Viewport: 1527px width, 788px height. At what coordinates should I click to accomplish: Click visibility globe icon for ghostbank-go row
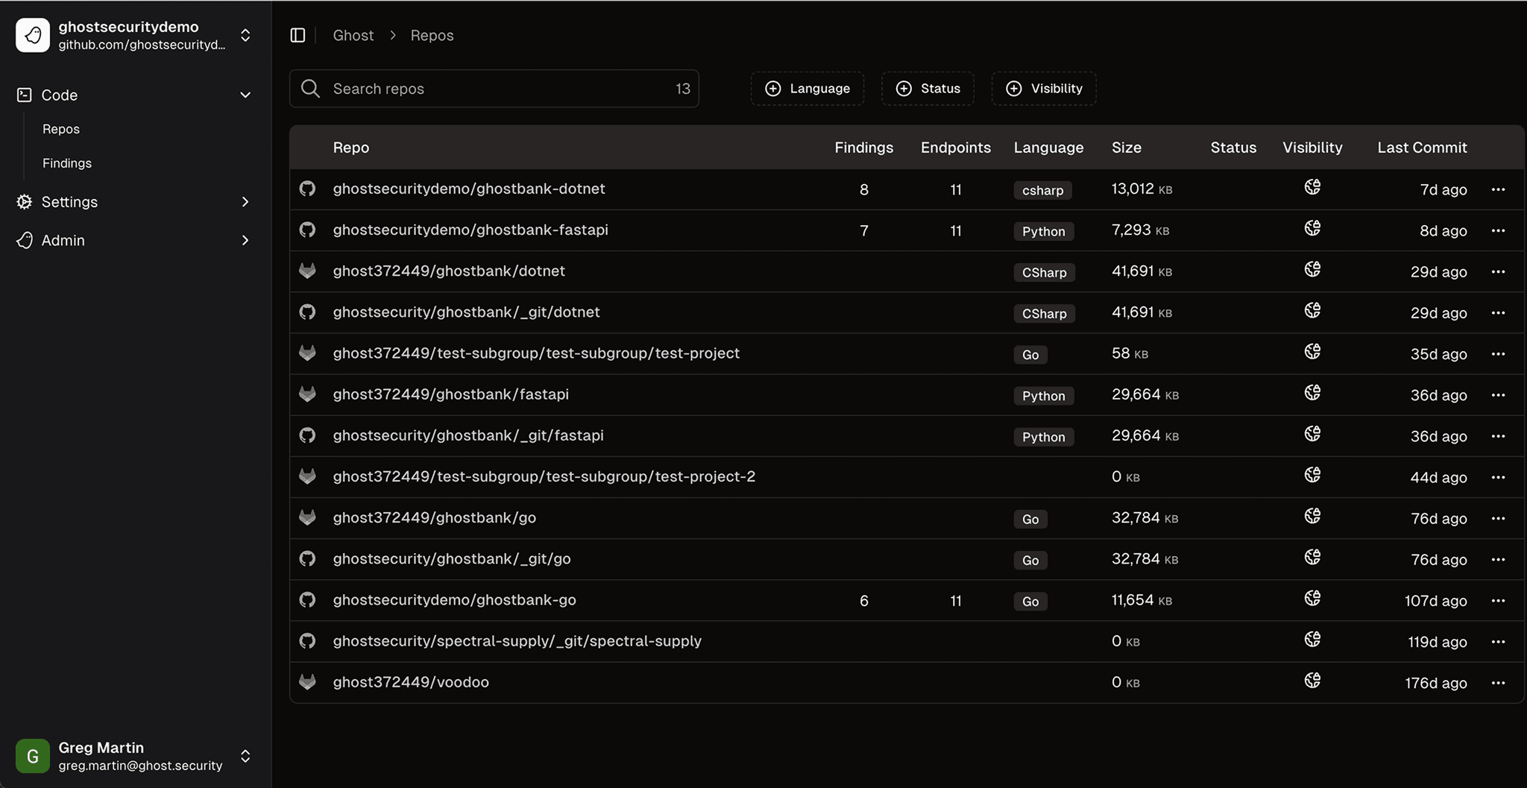click(1312, 599)
